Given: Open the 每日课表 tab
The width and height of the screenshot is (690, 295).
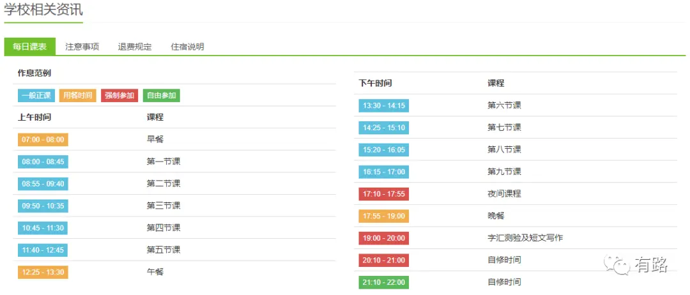Looking at the screenshot, I should pos(30,47).
